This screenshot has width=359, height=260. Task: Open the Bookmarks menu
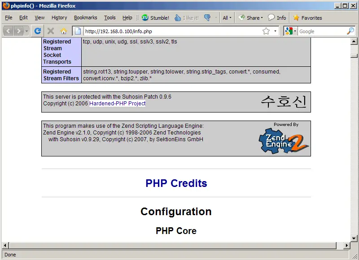(x=85, y=17)
